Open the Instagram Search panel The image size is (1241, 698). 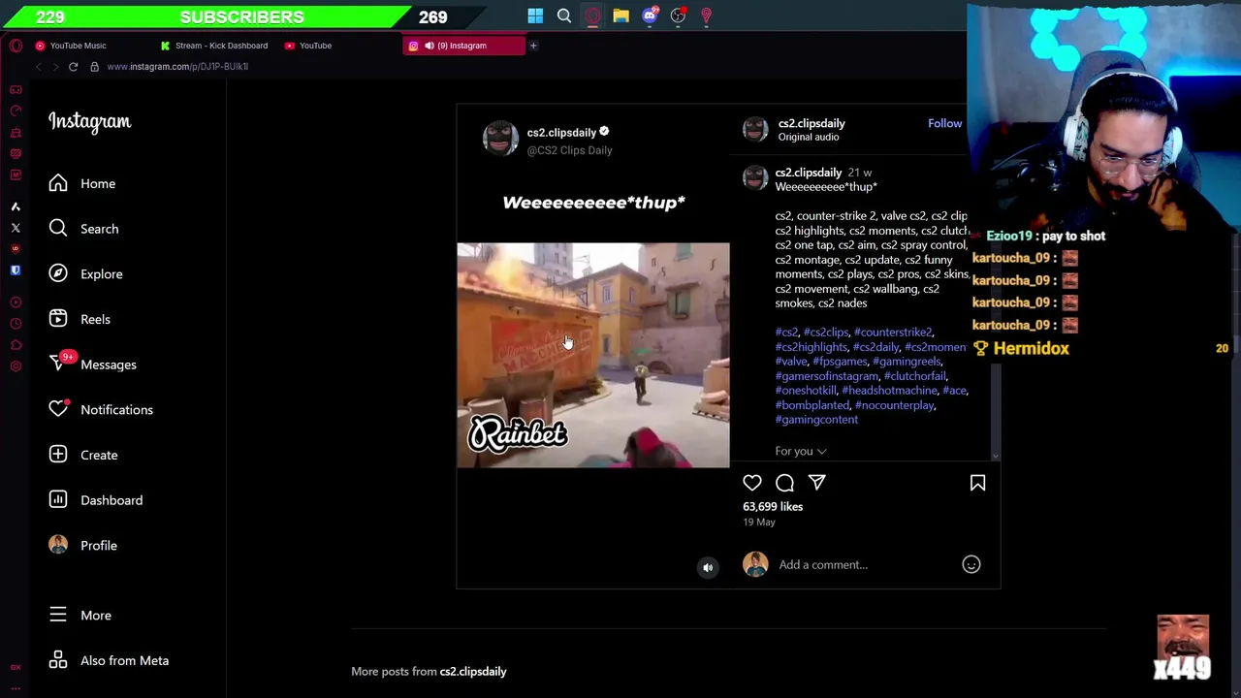click(x=84, y=229)
